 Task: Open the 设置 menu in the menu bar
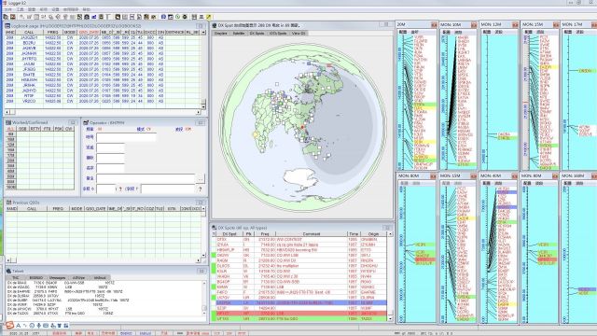coord(56,9)
